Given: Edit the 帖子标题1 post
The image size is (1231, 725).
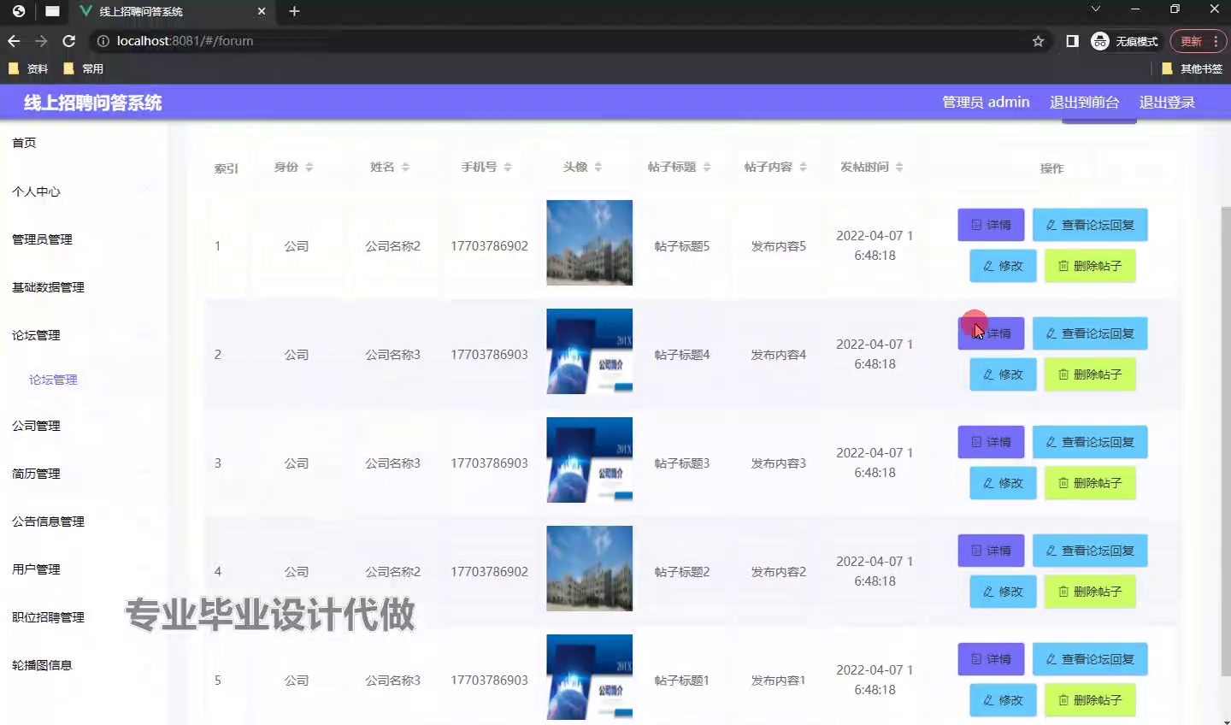Looking at the screenshot, I should coord(1003,700).
